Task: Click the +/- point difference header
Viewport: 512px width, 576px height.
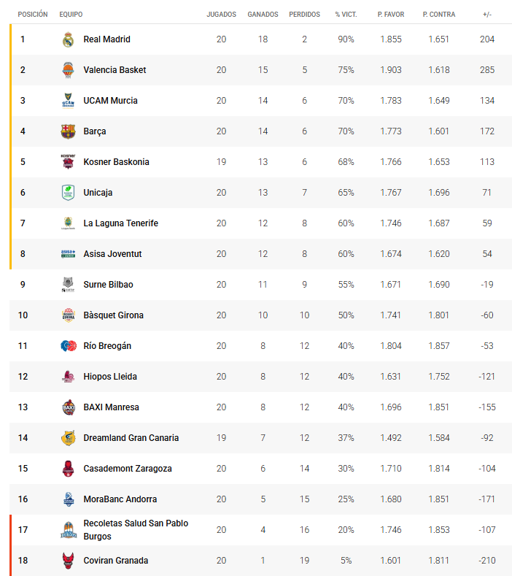Action: (486, 14)
